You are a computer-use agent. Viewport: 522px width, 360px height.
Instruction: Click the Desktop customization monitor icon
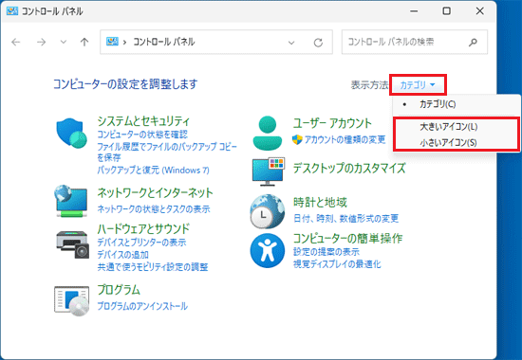click(269, 171)
